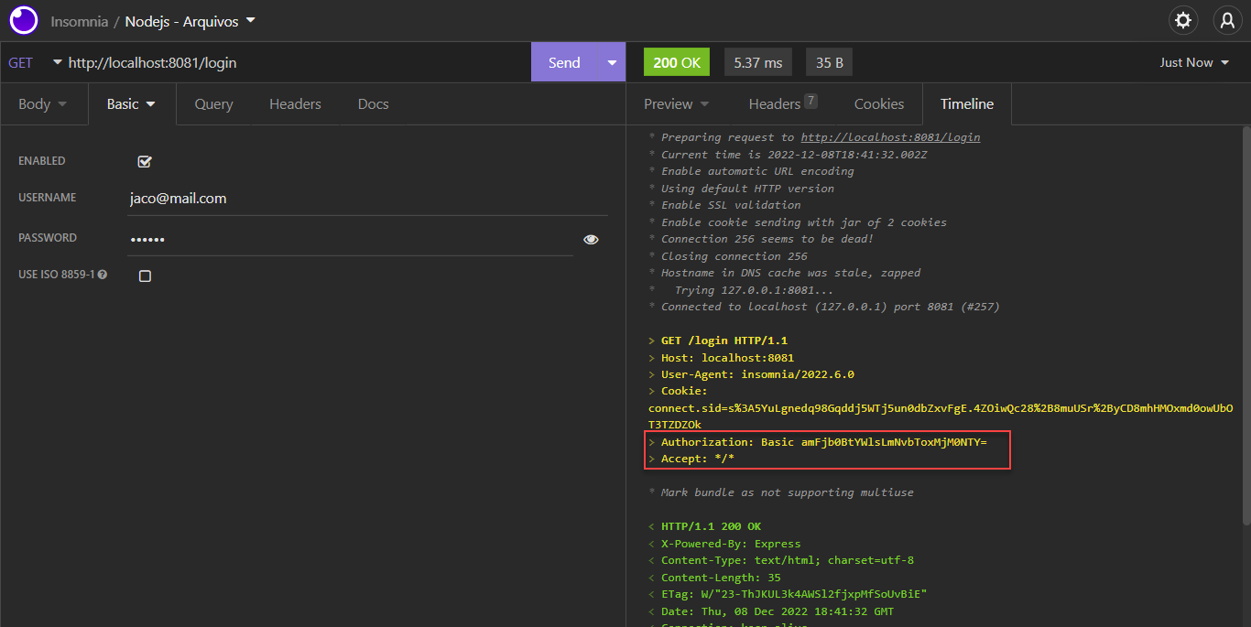Select the Timeline tab
This screenshot has width=1251, height=627.
(x=967, y=103)
